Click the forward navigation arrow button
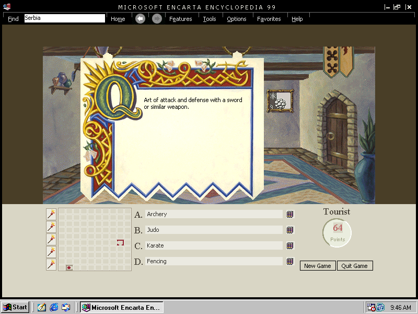 point(157,19)
